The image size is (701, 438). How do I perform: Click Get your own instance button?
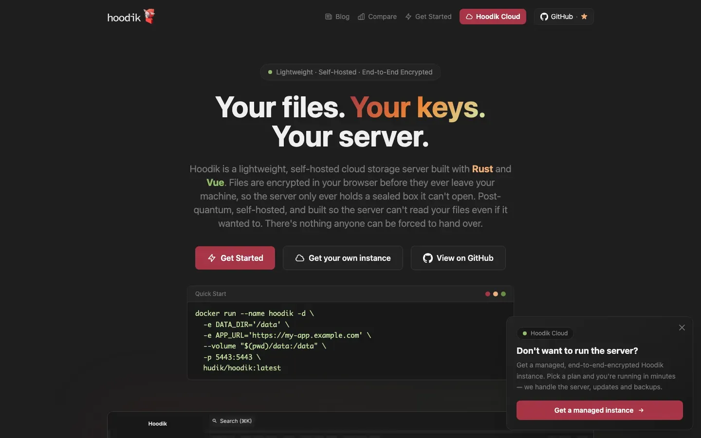tap(343, 258)
